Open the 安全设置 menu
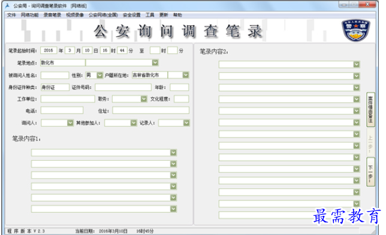Image resolution: width=386 pixels, height=235 pixels. point(132,15)
